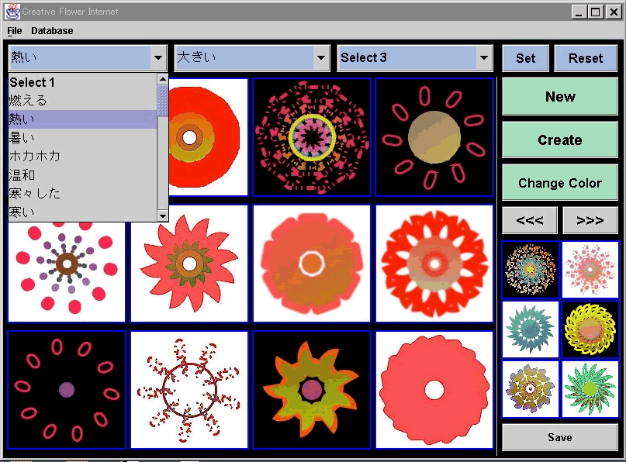Viewport: 626px width, 462px height.
Task: Open the File menu
Action: [15, 31]
